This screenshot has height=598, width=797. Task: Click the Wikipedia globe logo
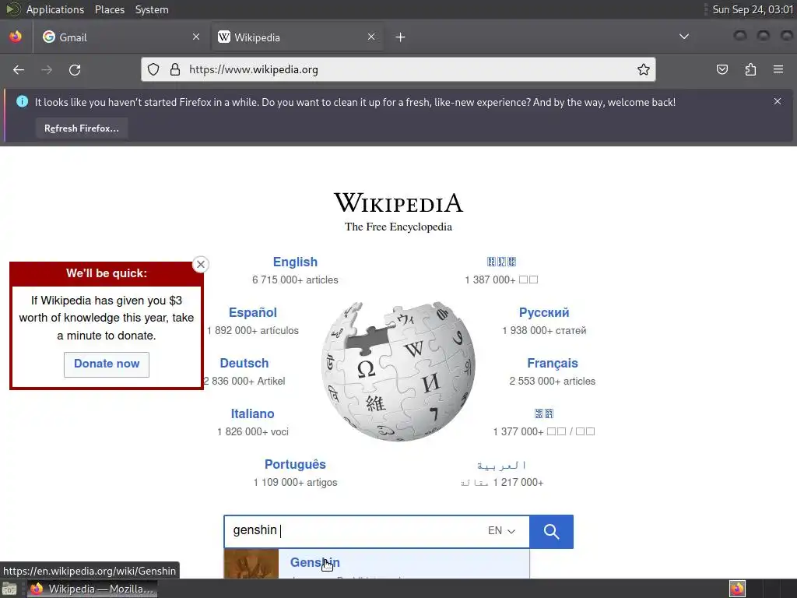(398, 371)
